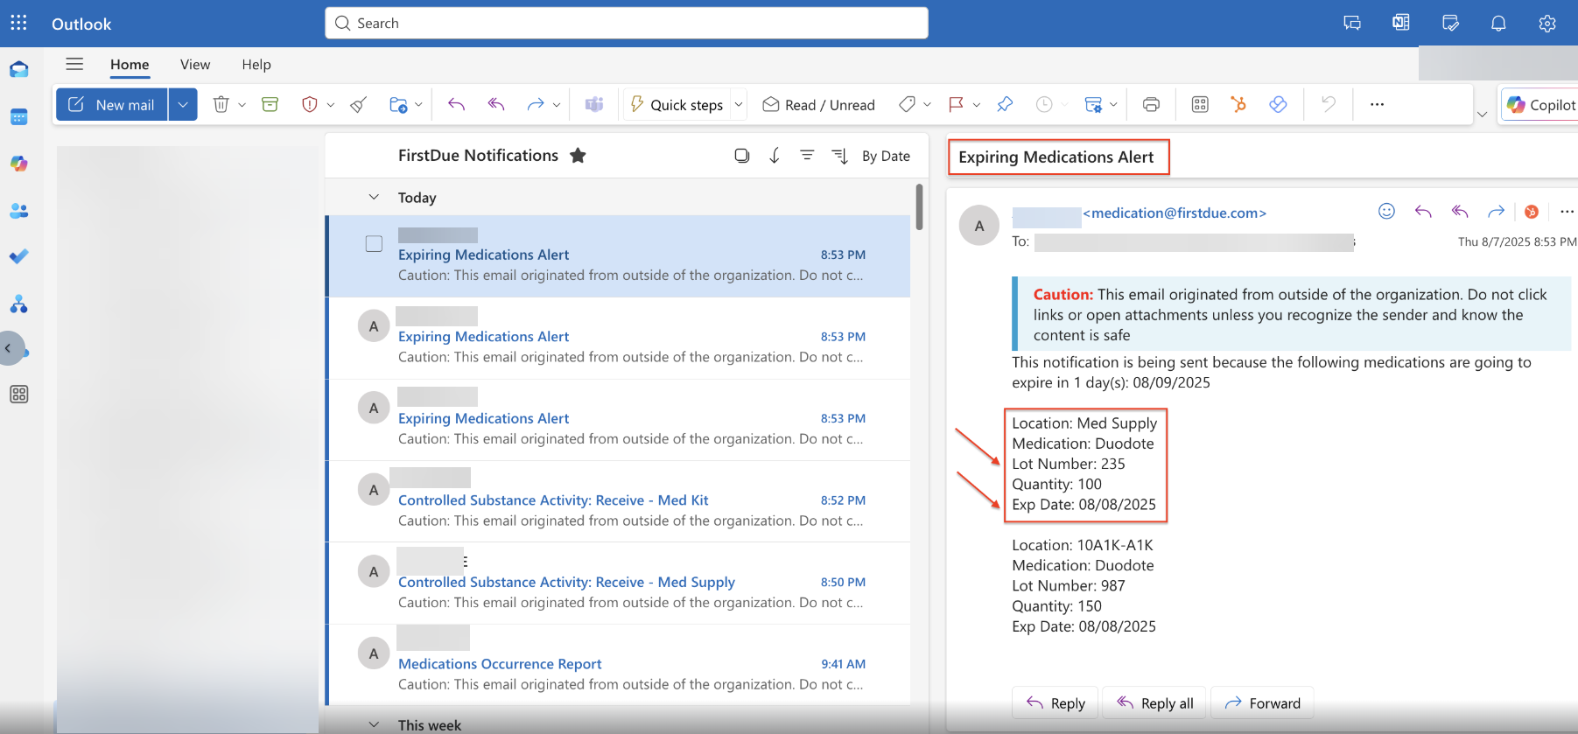Open Settings gear icon in header
Viewport: 1578px width, 734px height.
click(x=1547, y=24)
